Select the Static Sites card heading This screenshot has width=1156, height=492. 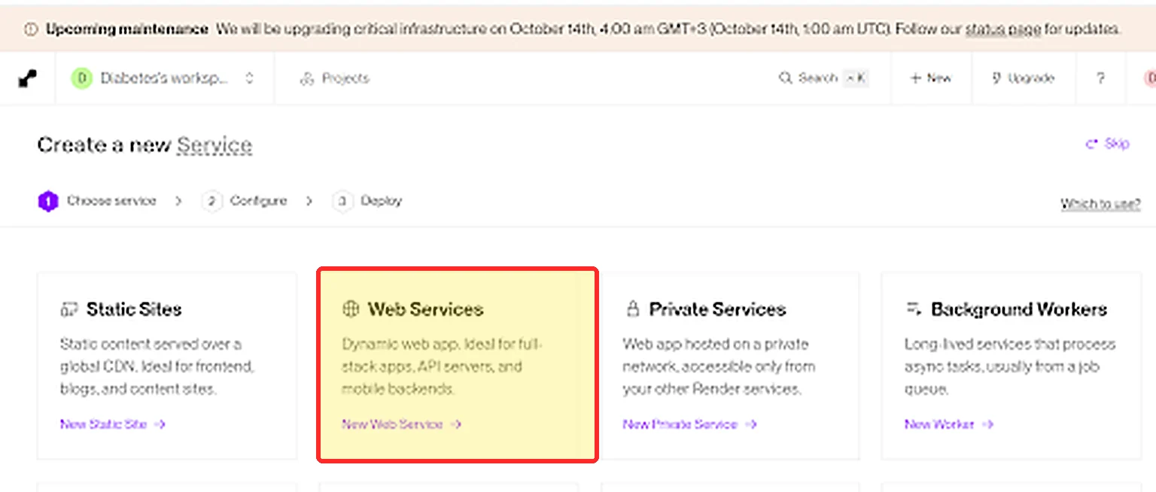point(134,309)
